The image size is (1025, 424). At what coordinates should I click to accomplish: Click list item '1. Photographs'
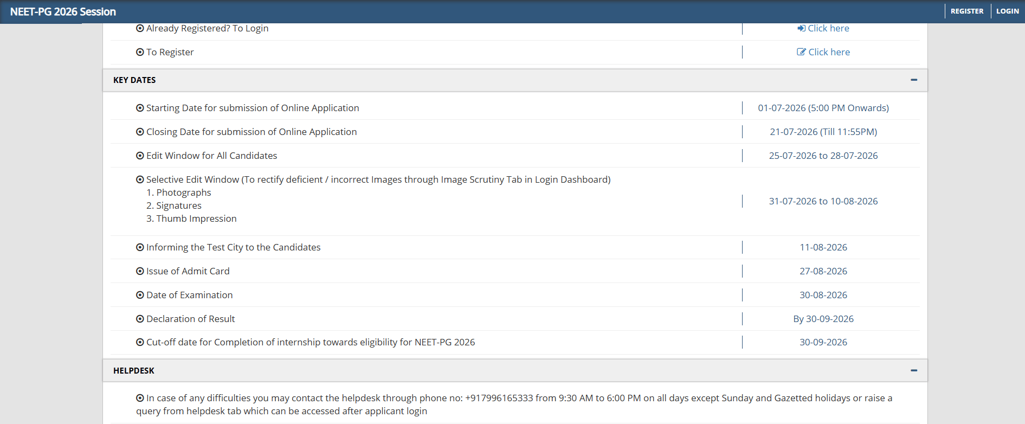[179, 192]
